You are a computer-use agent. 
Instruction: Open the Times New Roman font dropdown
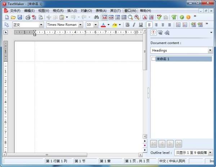point(80,25)
